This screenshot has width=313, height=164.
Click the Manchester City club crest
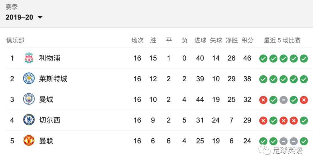[x=29, y=99]
